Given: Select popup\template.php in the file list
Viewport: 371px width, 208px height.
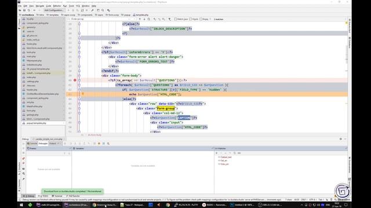Looking at the screenshot, I should coord(36,123).
